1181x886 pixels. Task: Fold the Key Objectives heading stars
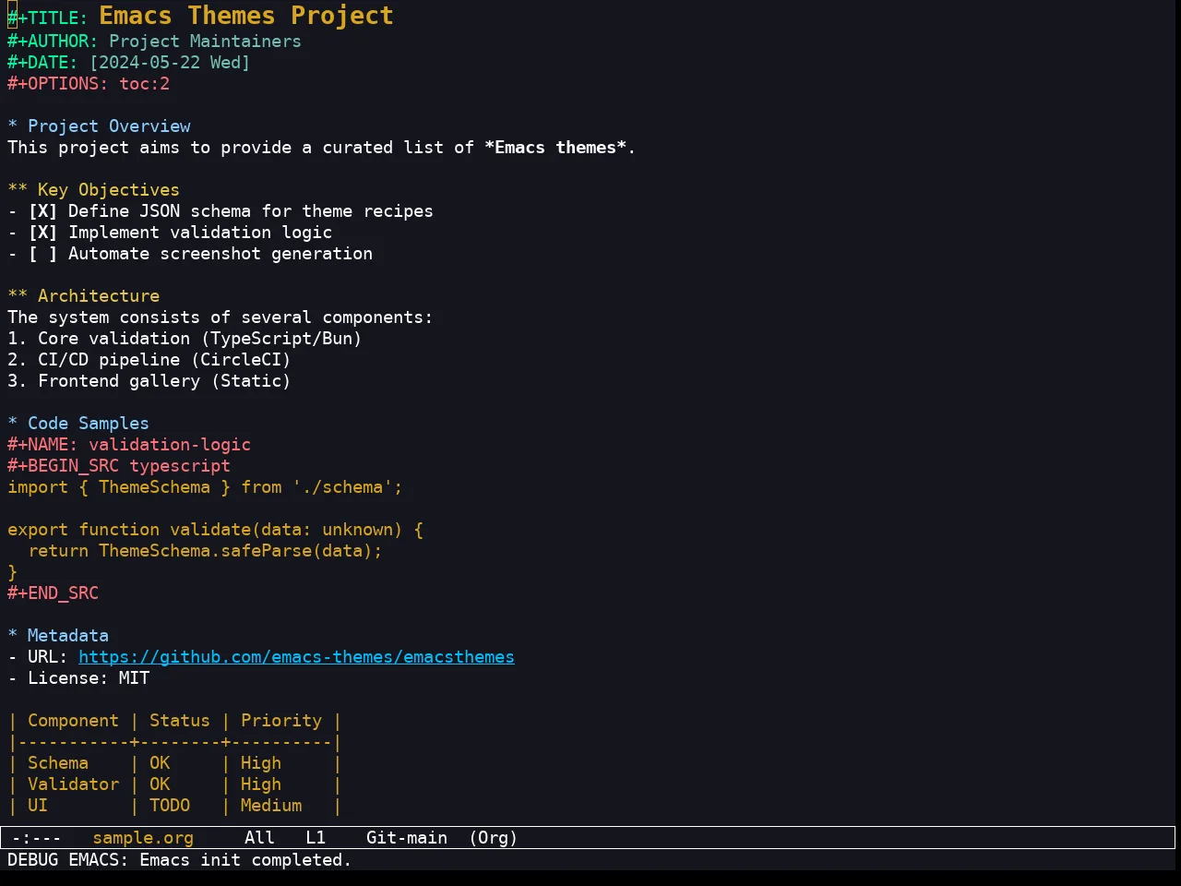(x=18, y=190)
